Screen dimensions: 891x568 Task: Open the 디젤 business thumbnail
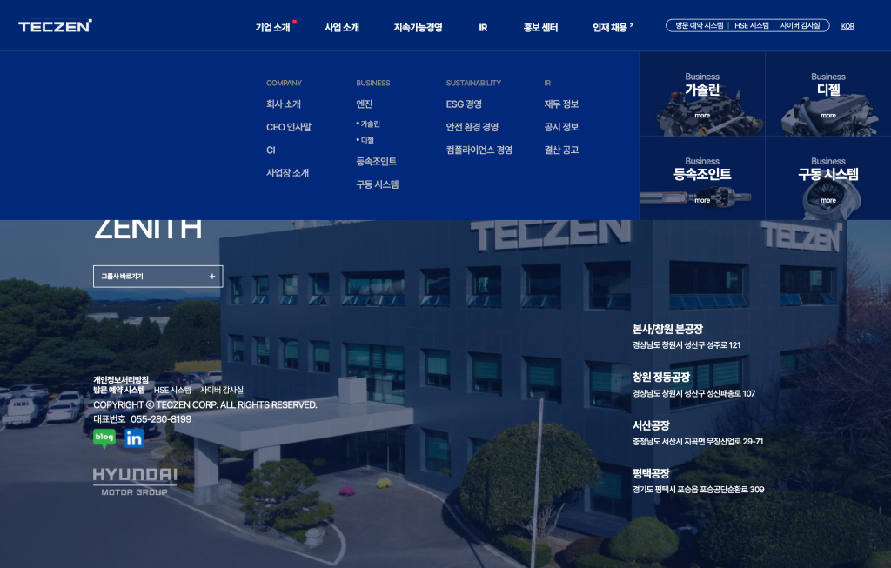pyautogui.click(x=827, y=94)
